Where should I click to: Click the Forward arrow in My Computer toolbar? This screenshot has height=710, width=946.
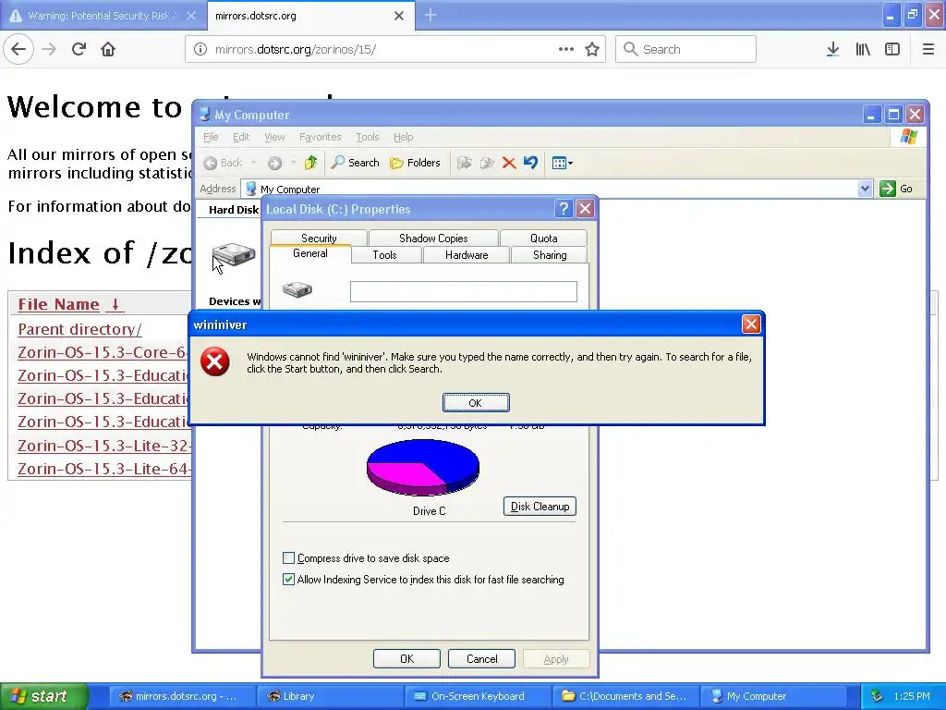[274, 163]
